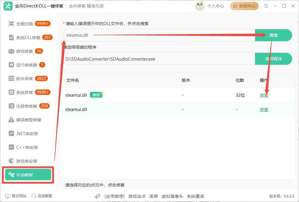The image size is (299, 202).
Task: Click the C++库安装 sidebar label
Action: pos(27,147)
